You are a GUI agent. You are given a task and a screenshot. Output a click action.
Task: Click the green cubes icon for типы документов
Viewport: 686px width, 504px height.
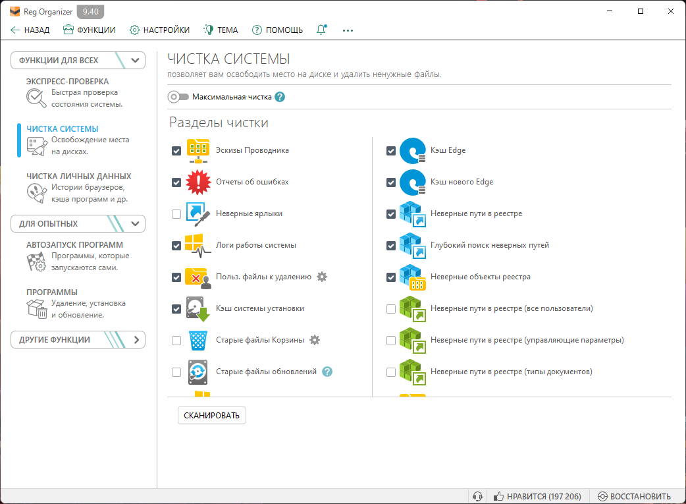coord(413,372)
